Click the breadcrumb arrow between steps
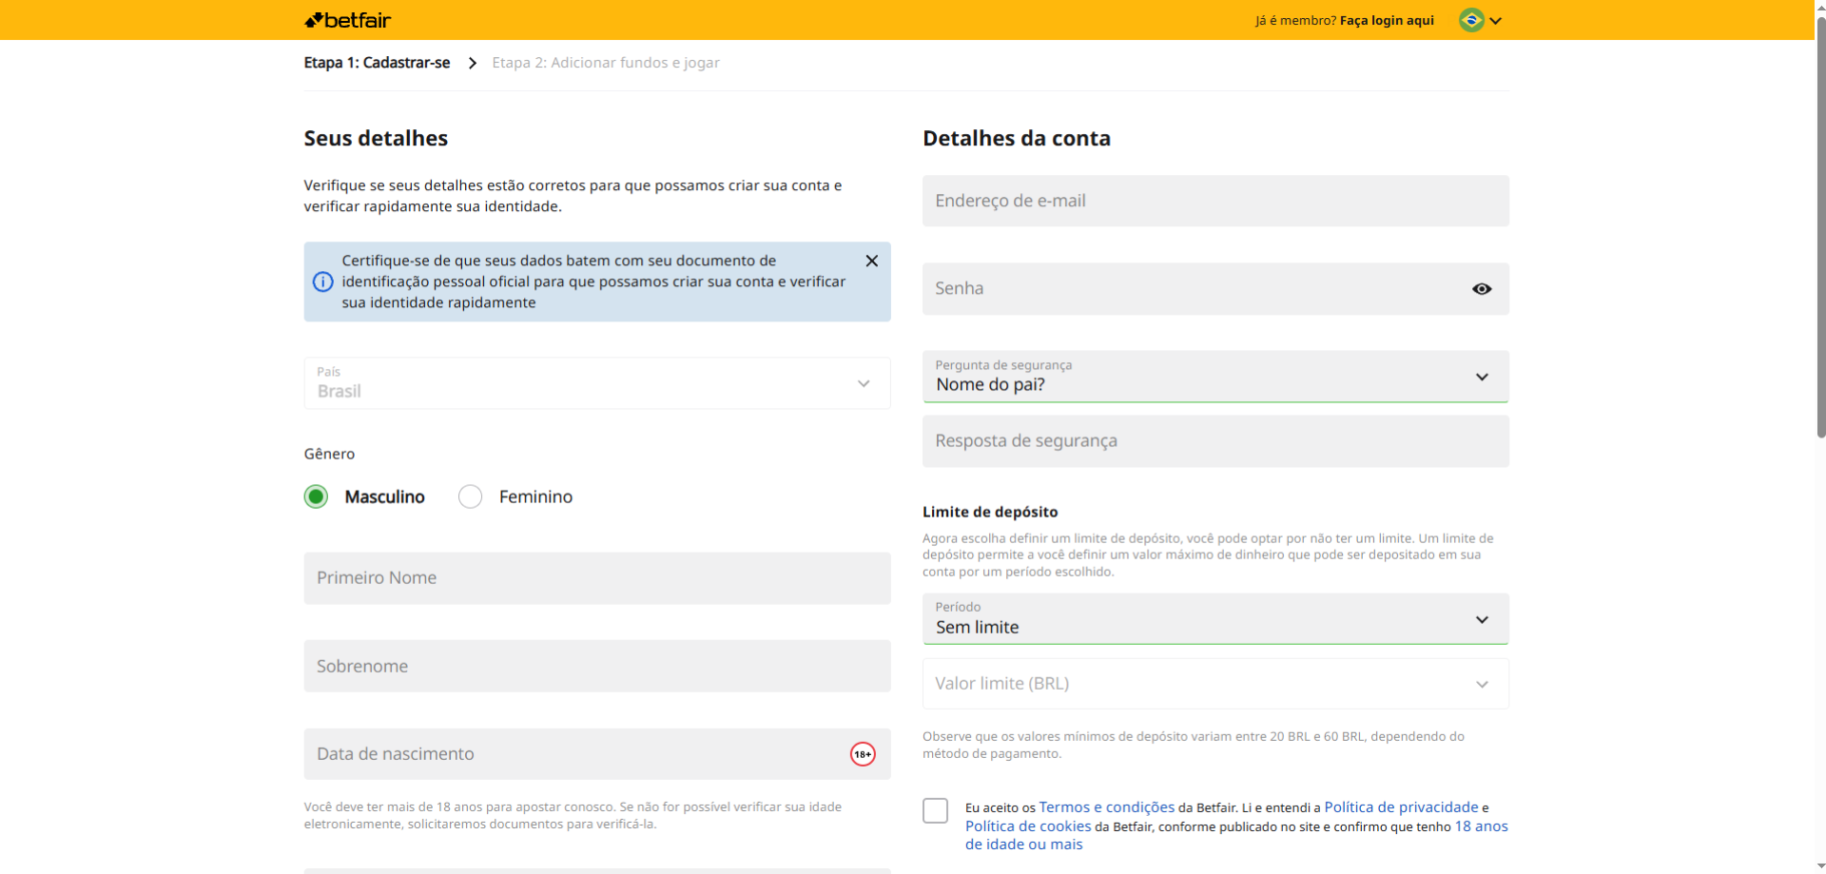 (x=472, y=63)
